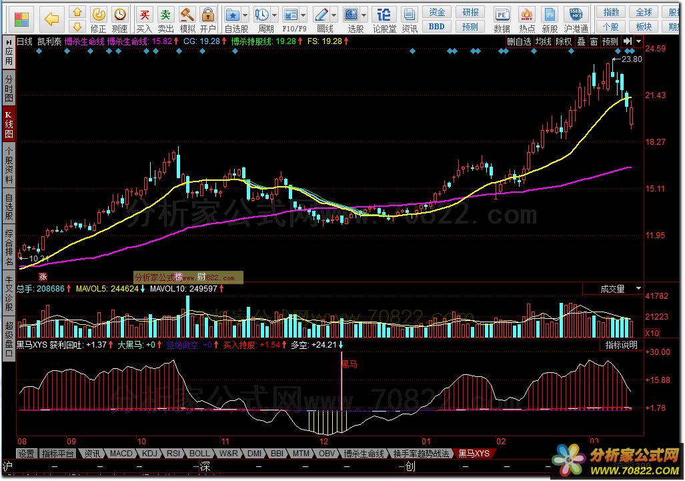Switch to the 换手率趋势战法 tab

421,454
